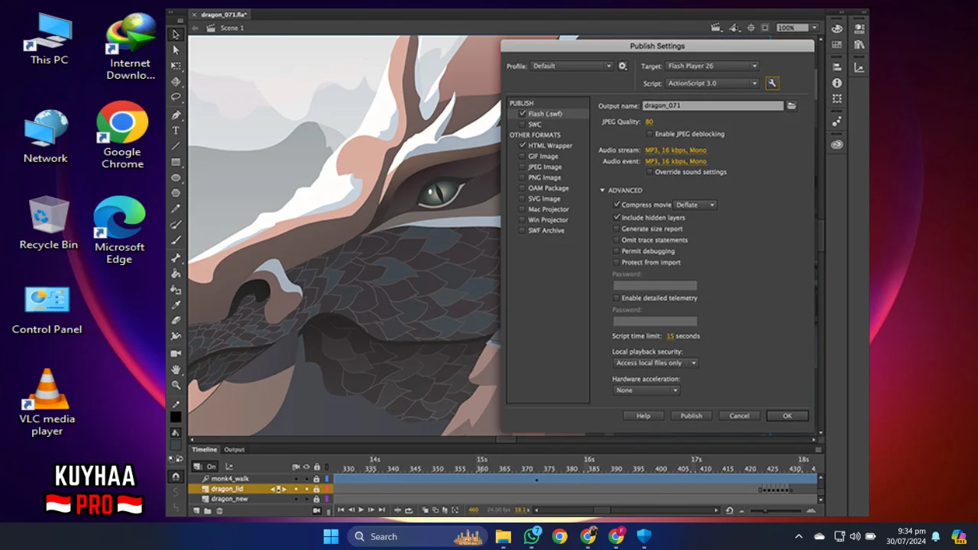Open Creative Cloud Libraries panel icon
Image resolution: width=978 pixels, height=550 pixels.
click(837, 144)
